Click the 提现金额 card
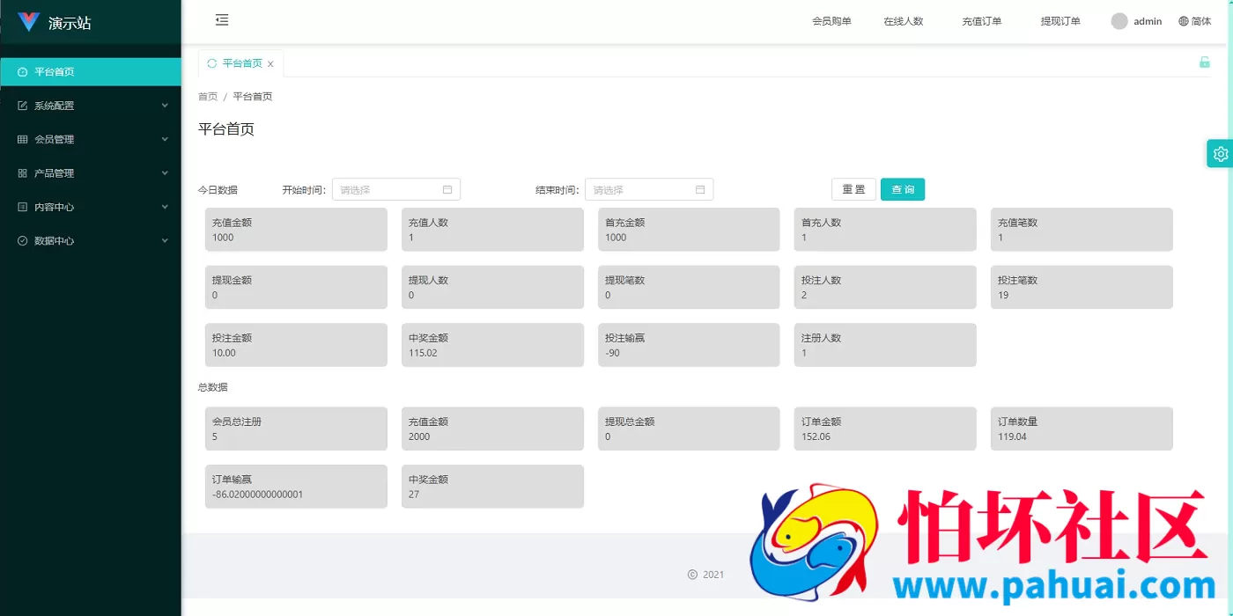 point(296,287)
